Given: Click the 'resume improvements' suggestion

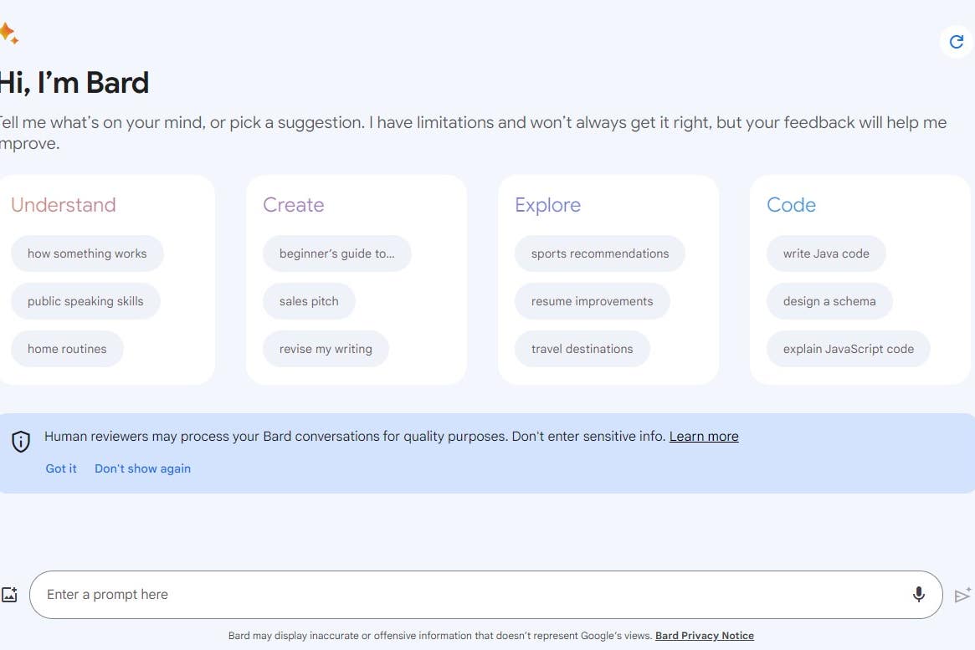Looking at the screenshot, I should pos(592,301).
